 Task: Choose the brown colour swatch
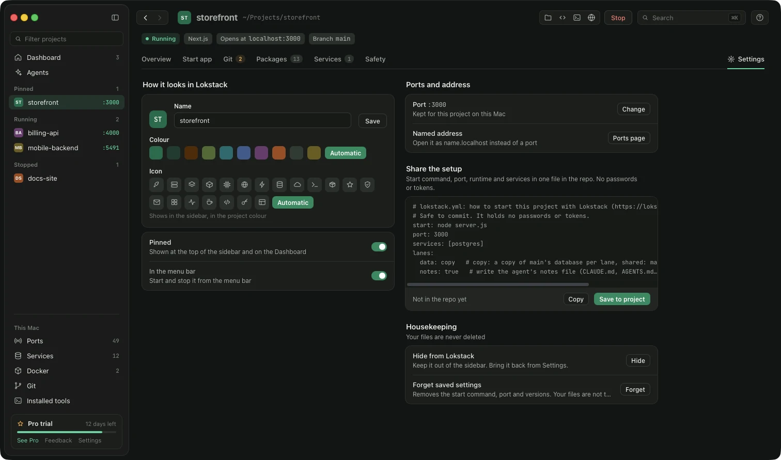[191, 153]
